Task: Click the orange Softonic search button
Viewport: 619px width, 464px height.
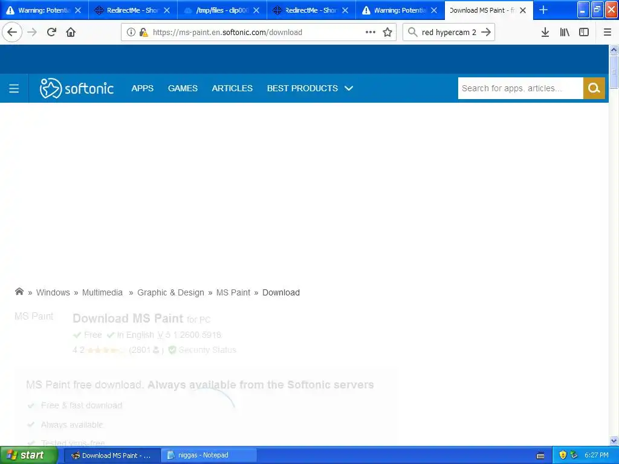Action: [594, 88]
